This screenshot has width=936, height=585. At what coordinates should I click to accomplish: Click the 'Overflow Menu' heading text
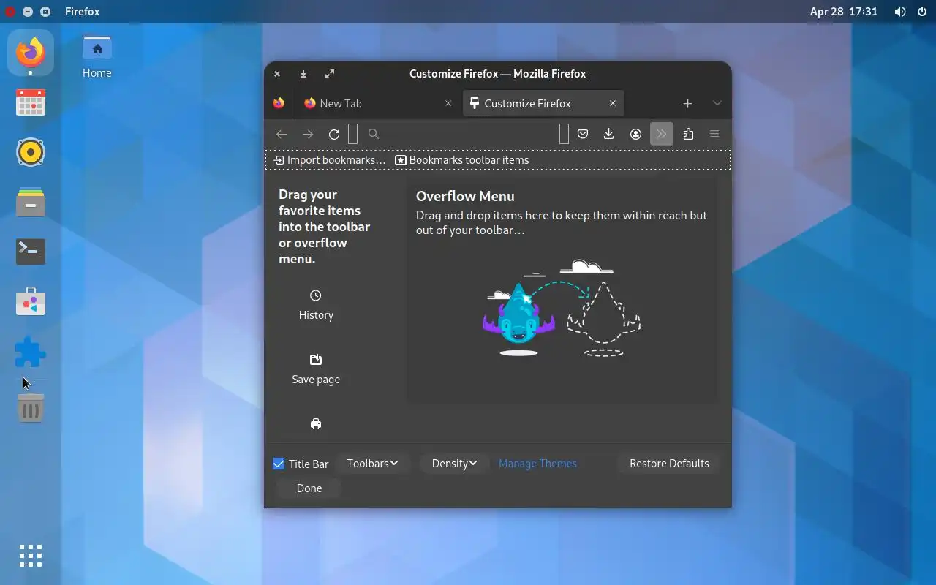[x=465, y=196]
